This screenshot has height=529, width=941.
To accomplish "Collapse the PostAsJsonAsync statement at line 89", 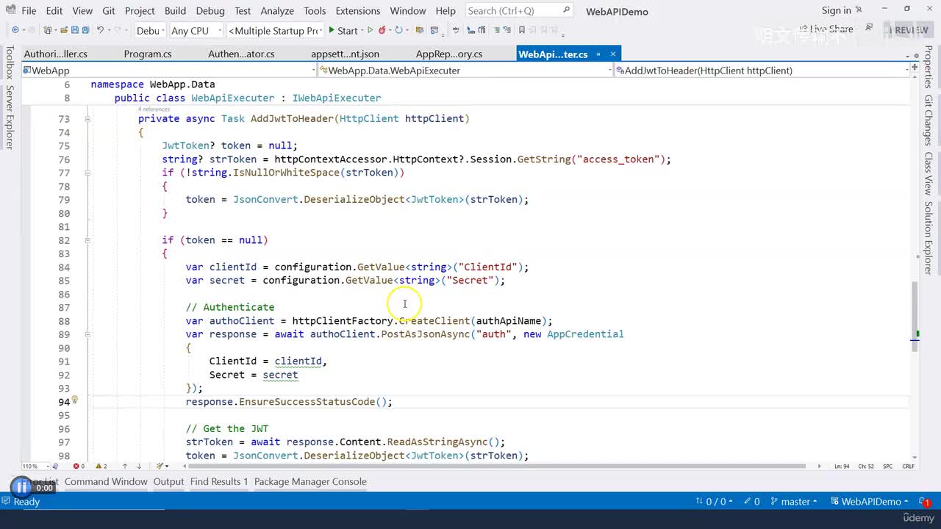I will coord(87,334).
